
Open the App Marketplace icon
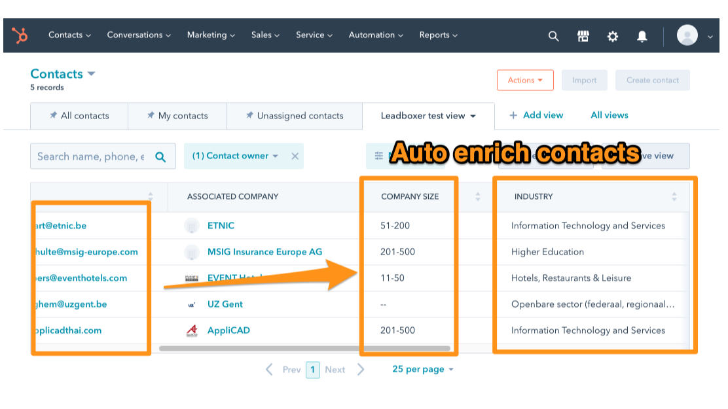583,36
